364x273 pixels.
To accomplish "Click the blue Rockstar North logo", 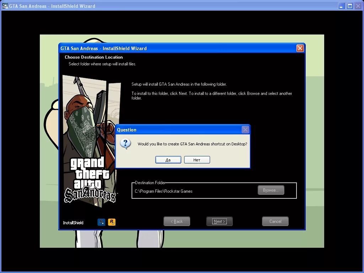I will [x=101, y=222].
